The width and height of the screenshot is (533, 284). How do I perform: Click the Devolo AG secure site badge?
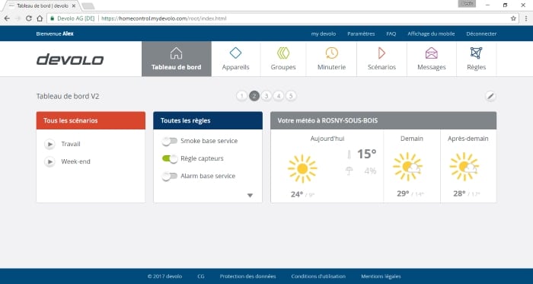(72, 18)
